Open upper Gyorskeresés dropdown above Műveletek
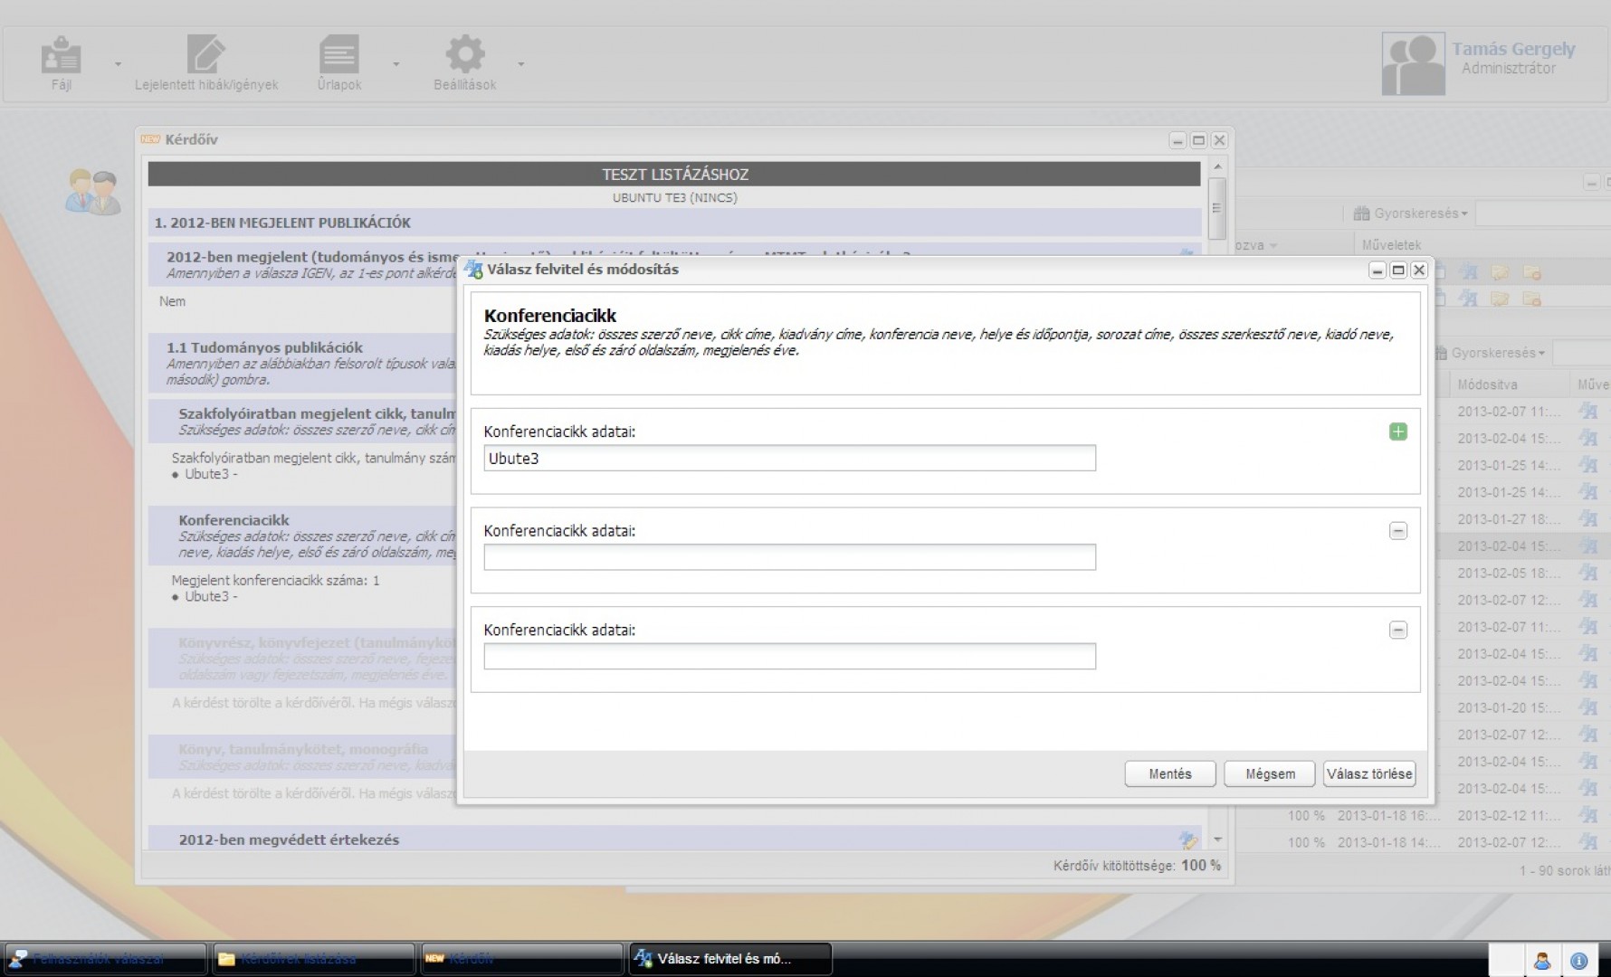The width and height of the screenshot is (1611, 977). pyautogui.click(x=1410, y=213)
